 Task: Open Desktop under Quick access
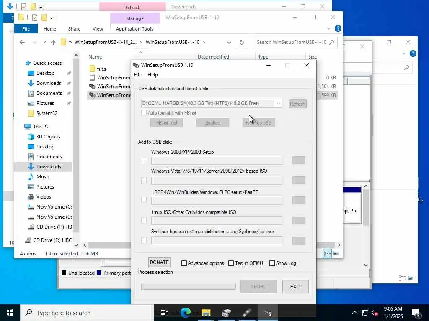point(45,73)
